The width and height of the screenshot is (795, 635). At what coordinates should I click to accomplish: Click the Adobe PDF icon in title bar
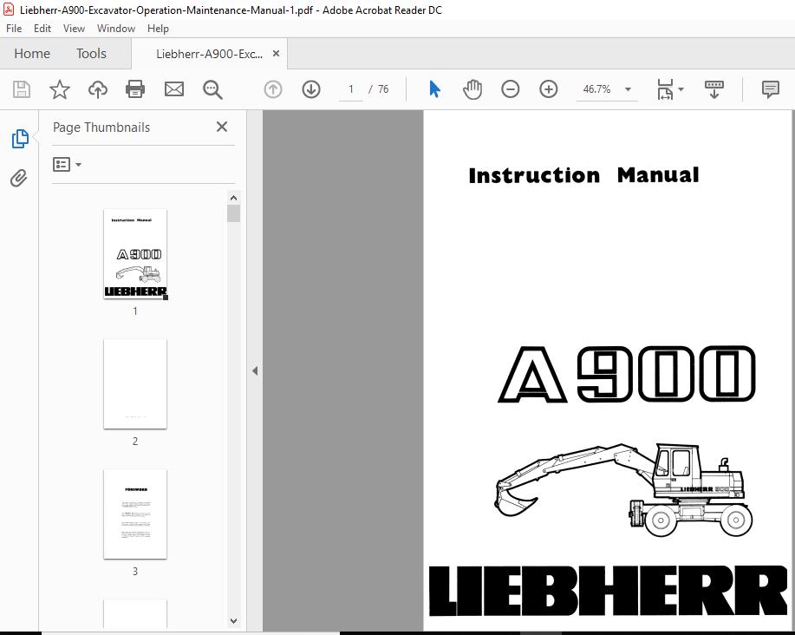(x=9, y=10)
